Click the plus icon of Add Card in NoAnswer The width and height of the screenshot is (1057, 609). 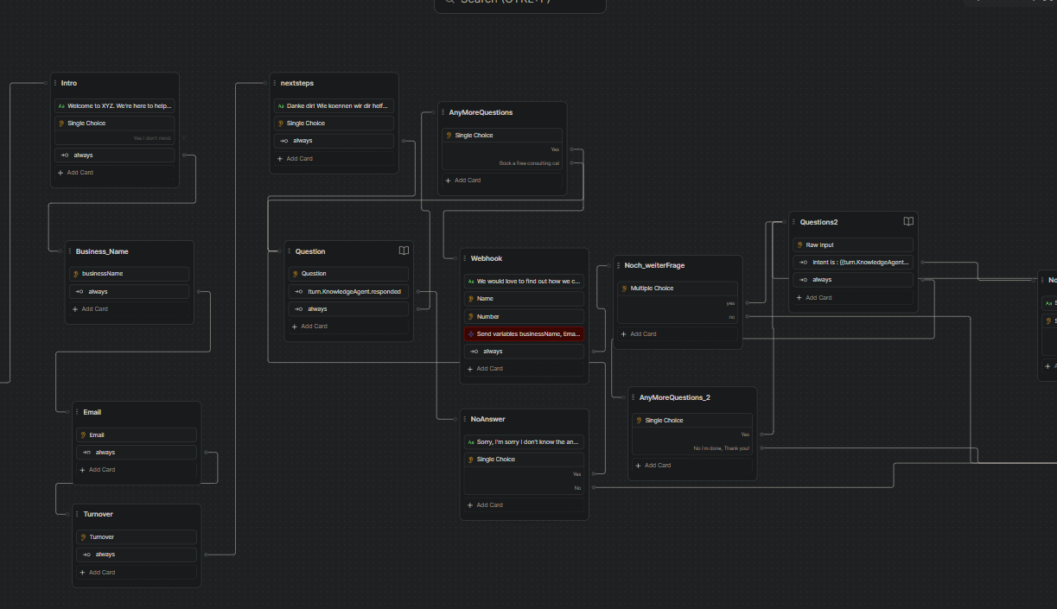[x=470, y=505]
